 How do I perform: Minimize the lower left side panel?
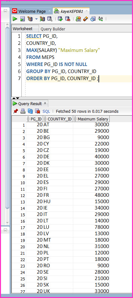[x=5, y=230]
